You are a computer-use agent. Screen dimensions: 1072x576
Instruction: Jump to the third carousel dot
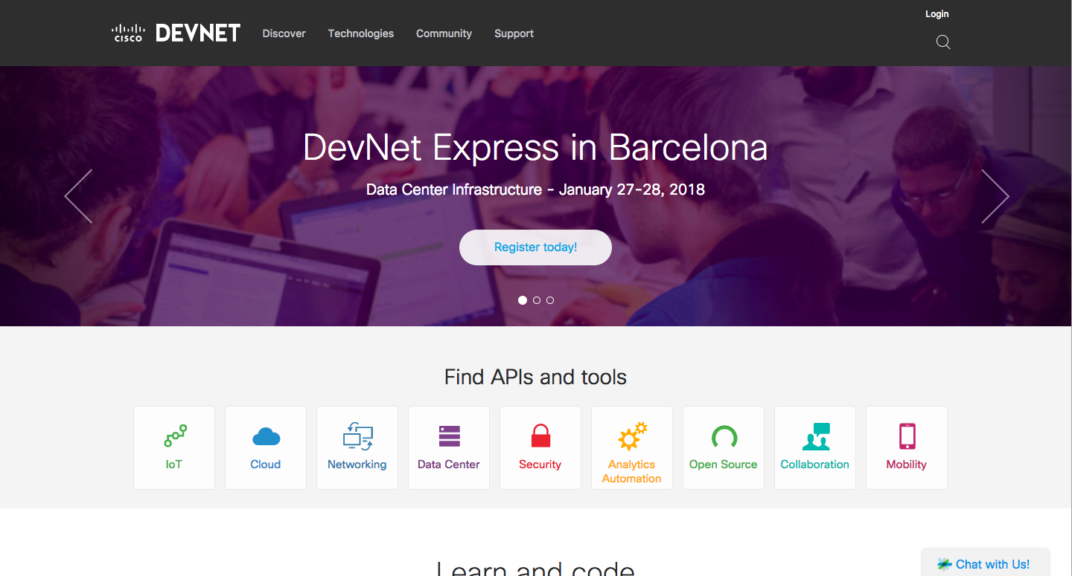click(x=550, y=300)
